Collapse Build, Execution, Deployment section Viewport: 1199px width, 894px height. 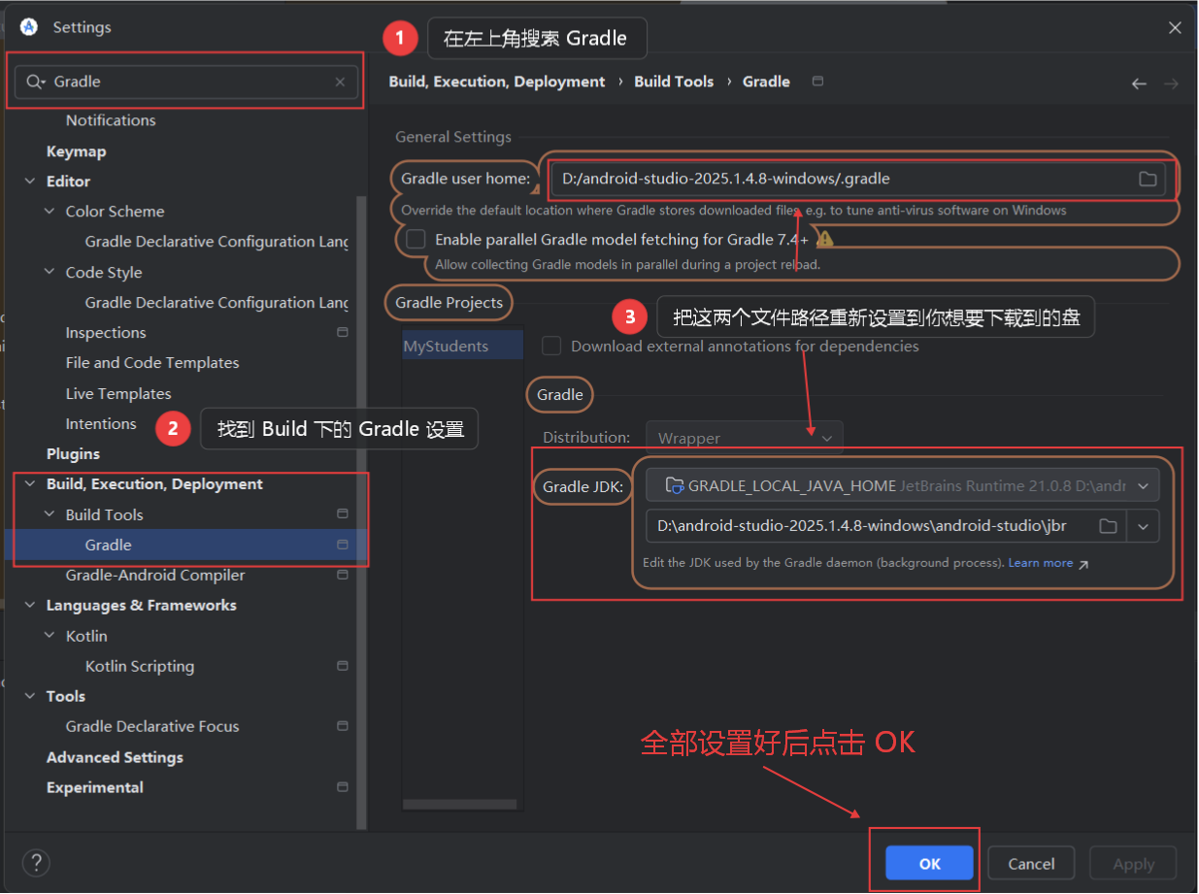click(x=30, y=484)
